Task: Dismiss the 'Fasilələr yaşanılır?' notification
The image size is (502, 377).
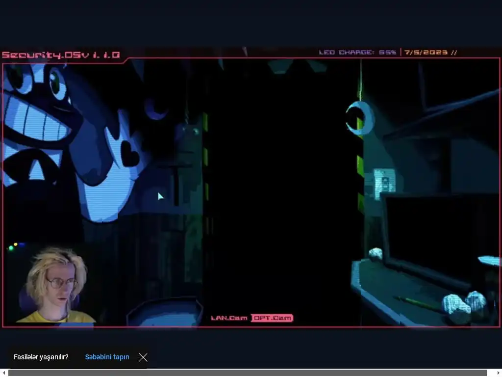Action: click(x=143, y=357)
